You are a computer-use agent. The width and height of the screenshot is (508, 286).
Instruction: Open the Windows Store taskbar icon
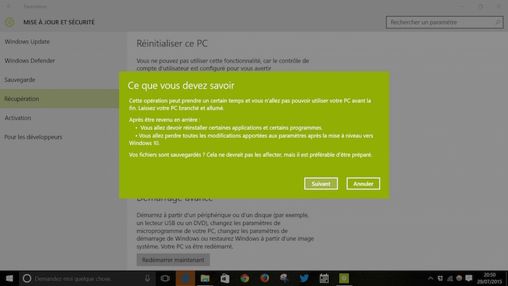click(225, 279)
